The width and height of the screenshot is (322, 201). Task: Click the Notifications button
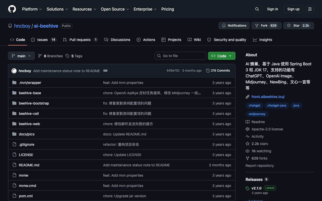coord(234,26)
